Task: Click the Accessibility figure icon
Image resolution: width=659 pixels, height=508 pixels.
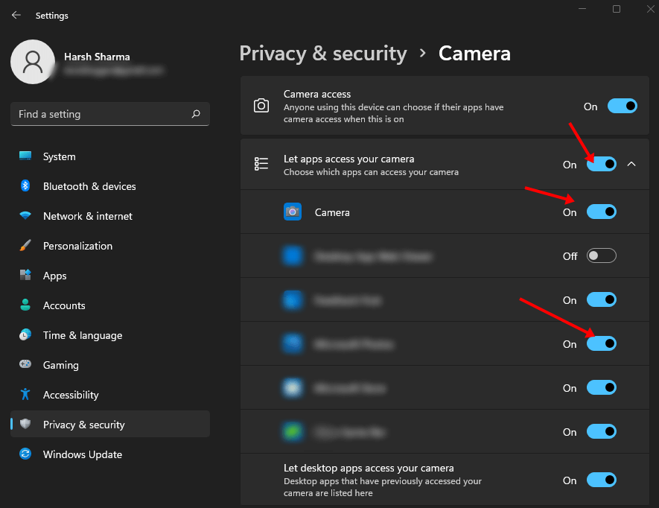Action: tap(25, 395)
